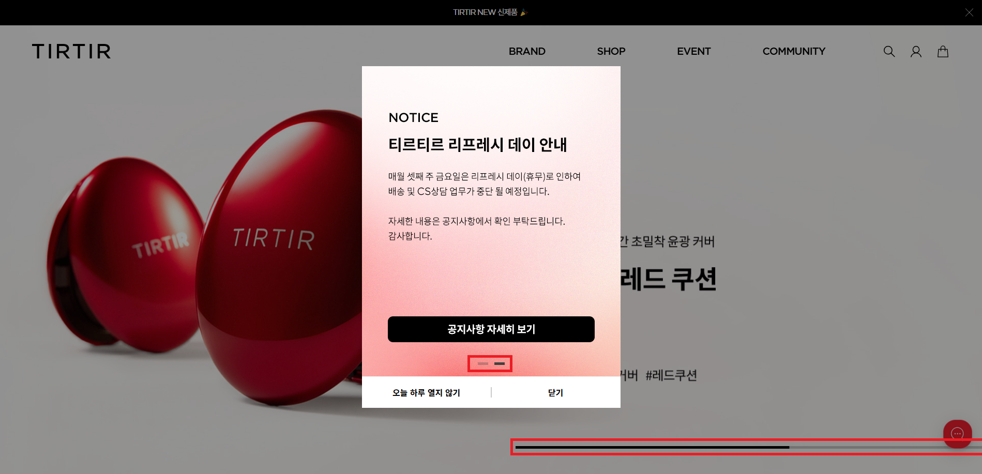Close the notice popup with 닫기
982x474 pixels.
[x=555, y=393]
